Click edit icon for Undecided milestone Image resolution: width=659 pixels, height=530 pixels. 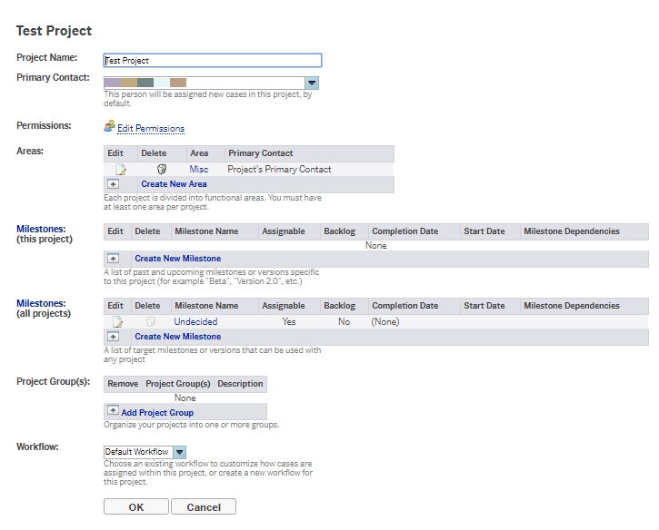(117, 322)
